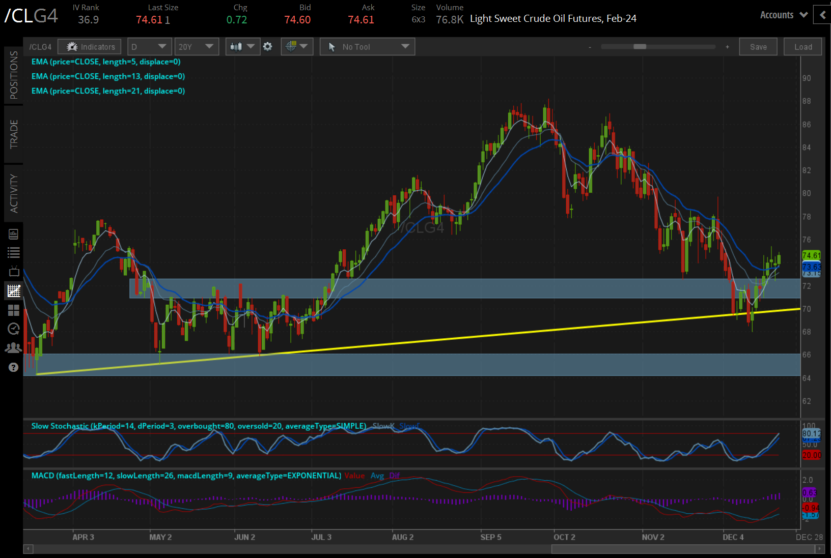
Task: Expand the D aggregation period dropdown
Action: pyautogui.click(x=149, y=47)
